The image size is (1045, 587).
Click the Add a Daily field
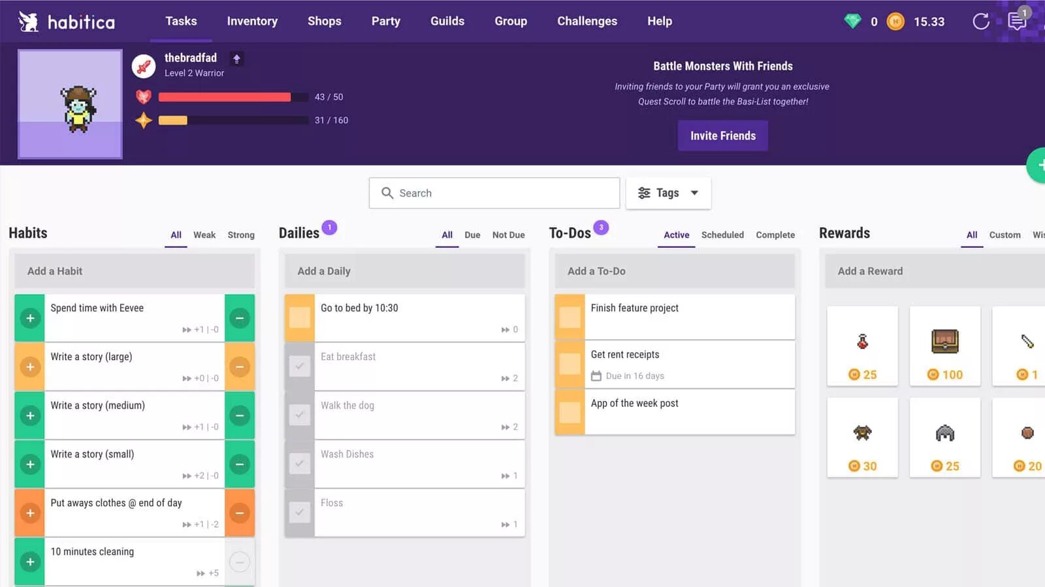coord(405,271)
